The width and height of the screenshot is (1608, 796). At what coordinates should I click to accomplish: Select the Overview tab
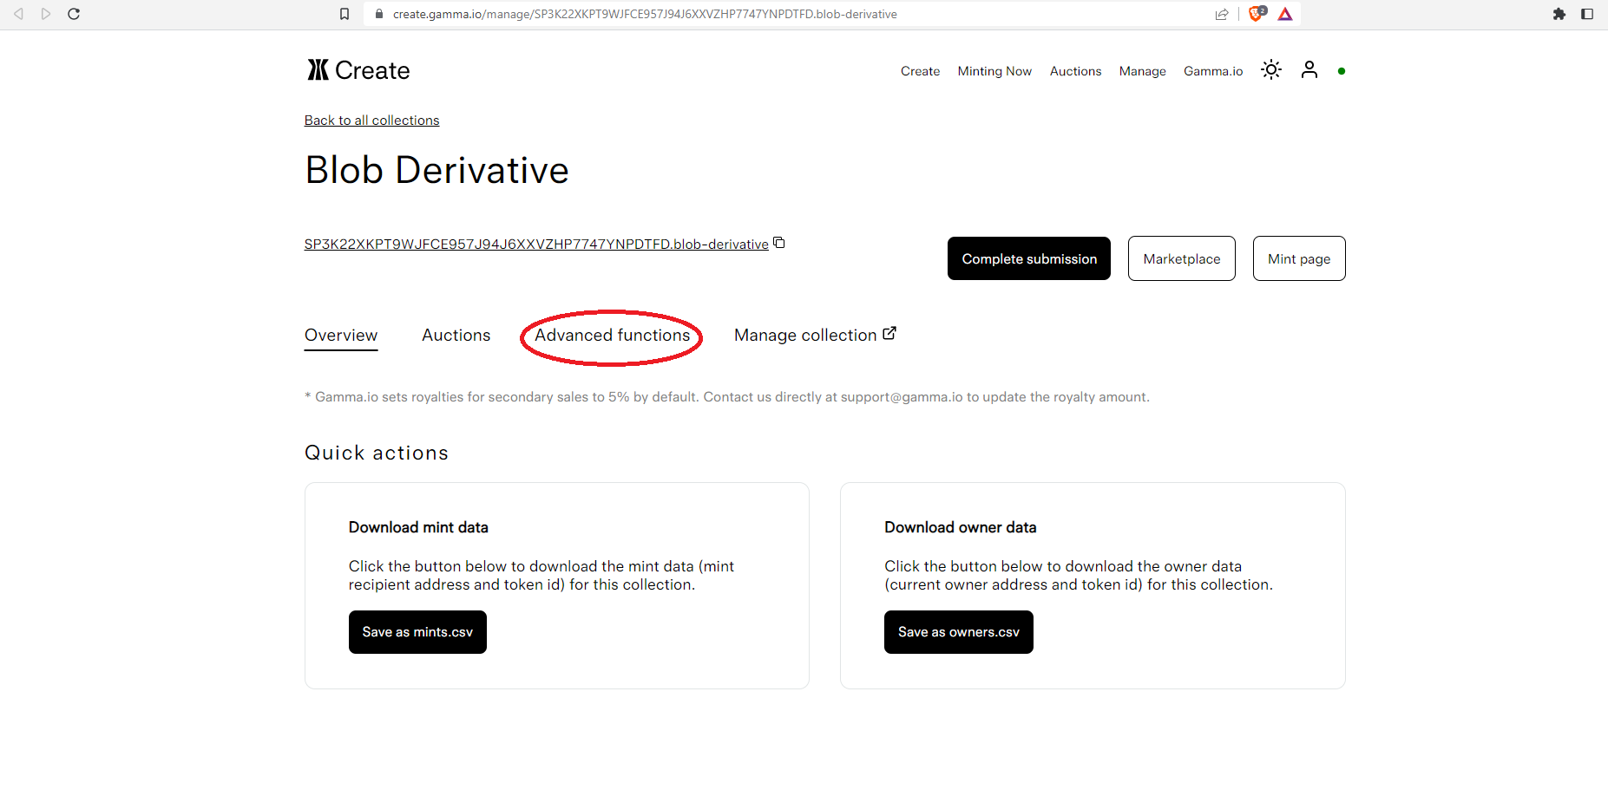[x=341, y=336]
